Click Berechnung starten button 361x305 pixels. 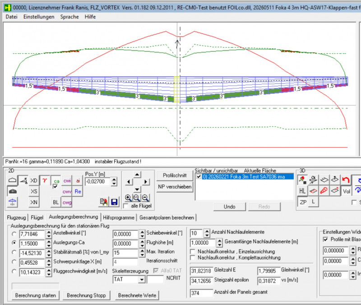point(36,296)
